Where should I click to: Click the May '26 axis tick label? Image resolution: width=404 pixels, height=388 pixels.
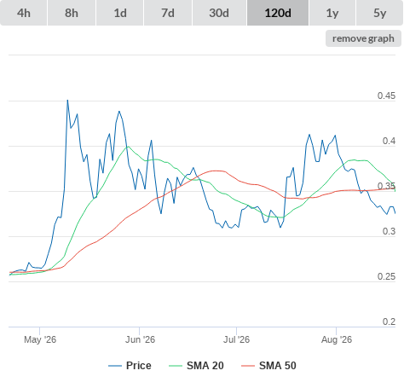pyautogui.click(x=40, y=339)
